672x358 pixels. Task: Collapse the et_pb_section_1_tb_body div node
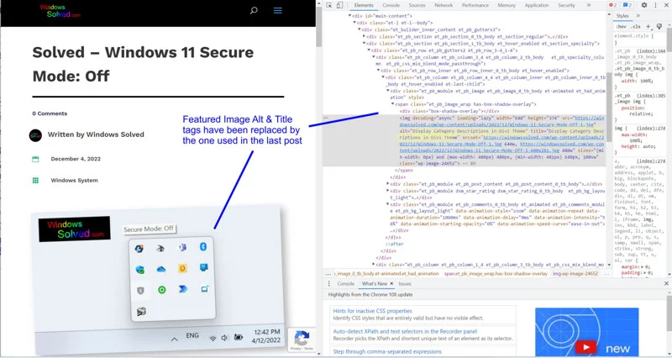(364, 44)
